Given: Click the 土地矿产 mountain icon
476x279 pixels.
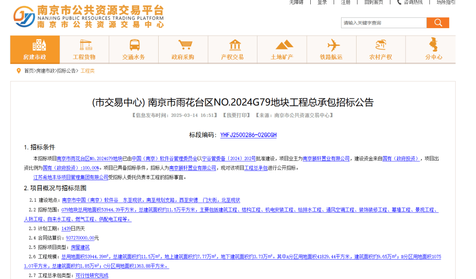Looking at the screenshot, I should (284, 45).
